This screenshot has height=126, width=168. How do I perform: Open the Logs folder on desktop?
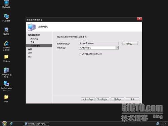pyautogui.click(x=6, y=98)
